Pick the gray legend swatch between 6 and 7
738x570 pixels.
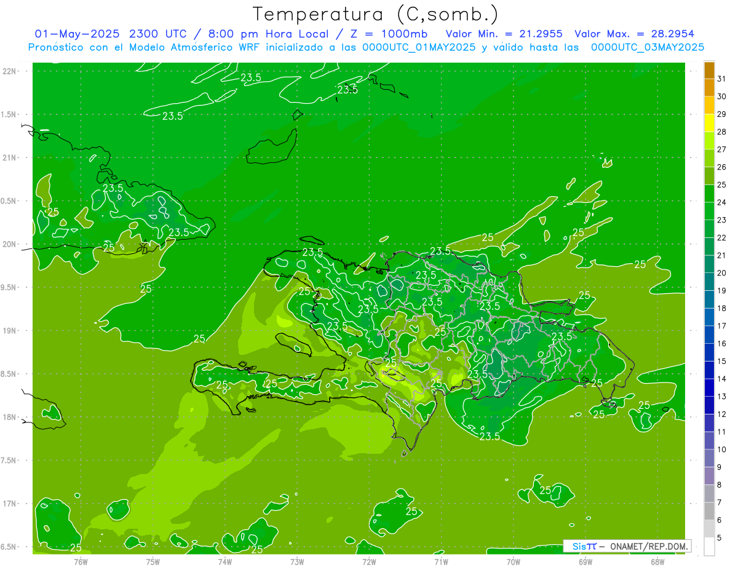(x=709, y=511)
